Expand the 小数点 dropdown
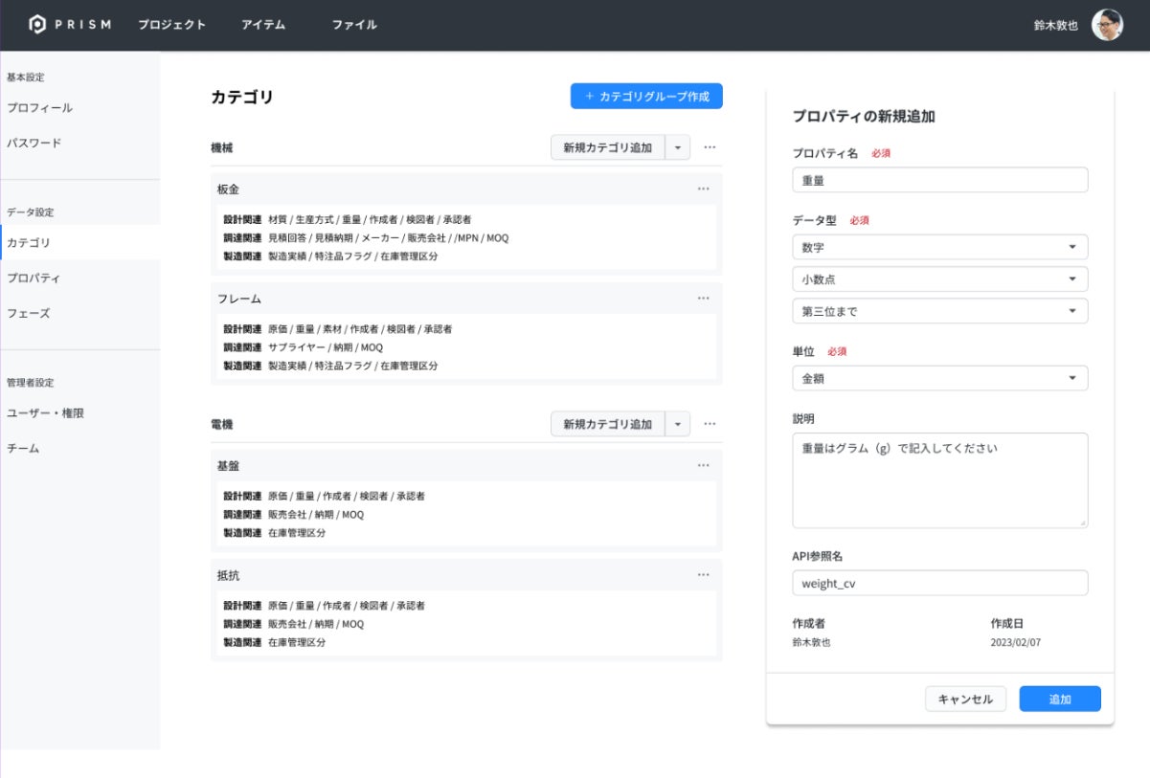 940,279
